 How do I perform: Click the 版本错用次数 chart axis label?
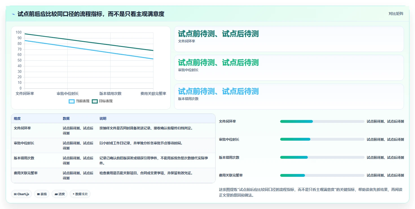(x=110, y=93)
